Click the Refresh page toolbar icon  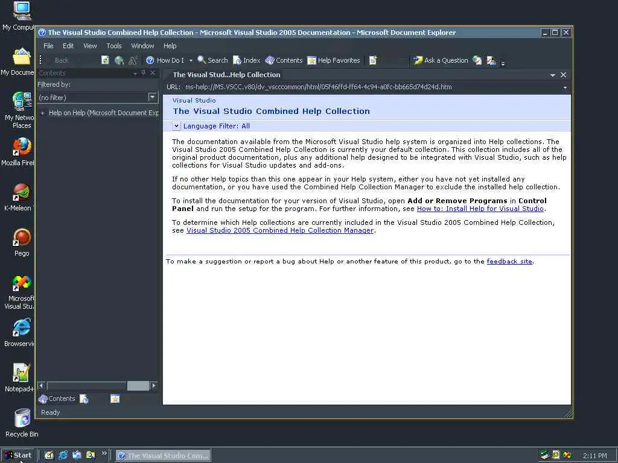tap(105, 60)
